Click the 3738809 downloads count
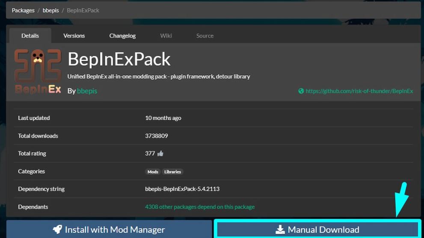Viewport: 424px width, 238px height. pos(157,136)
